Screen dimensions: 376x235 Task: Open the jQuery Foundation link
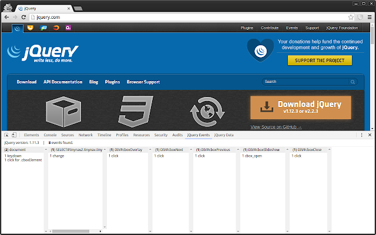click(342, 28)
